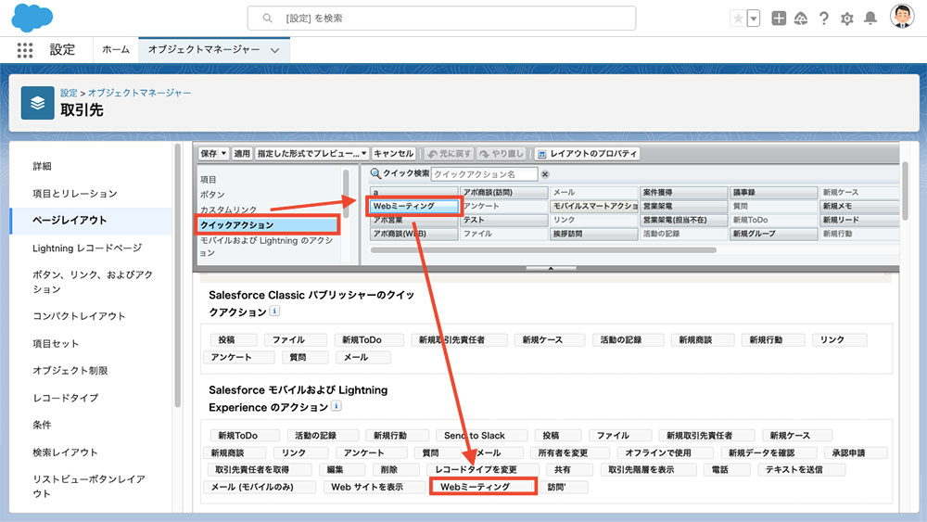Select Web サイトを表示 action
927x522 pixels.
point(375,487)
